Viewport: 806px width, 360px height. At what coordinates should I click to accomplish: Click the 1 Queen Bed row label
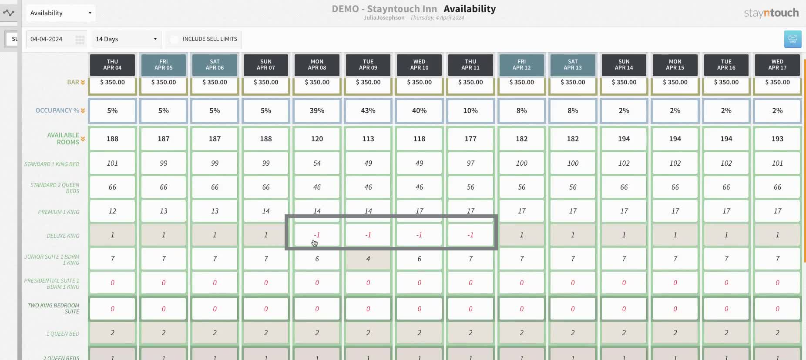pos(63,333)
